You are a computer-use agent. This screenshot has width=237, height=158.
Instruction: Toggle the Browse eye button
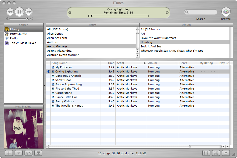pos(226,12)
